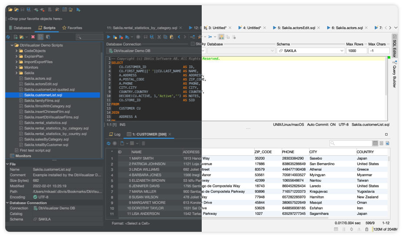Create a new script file in Scripts tab

(x=15, y=37)
